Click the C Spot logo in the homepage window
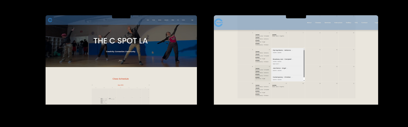408x127 pixels. [x=50, y=20]
